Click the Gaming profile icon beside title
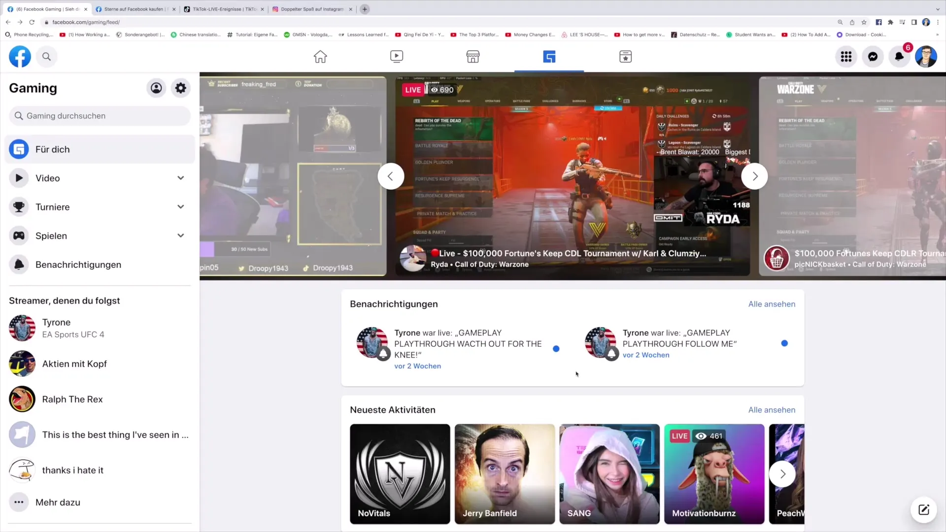 (x=156, y=88)
